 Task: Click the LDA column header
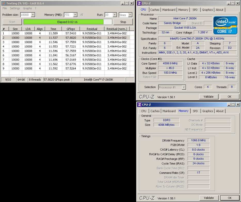(x=28, y=29)
